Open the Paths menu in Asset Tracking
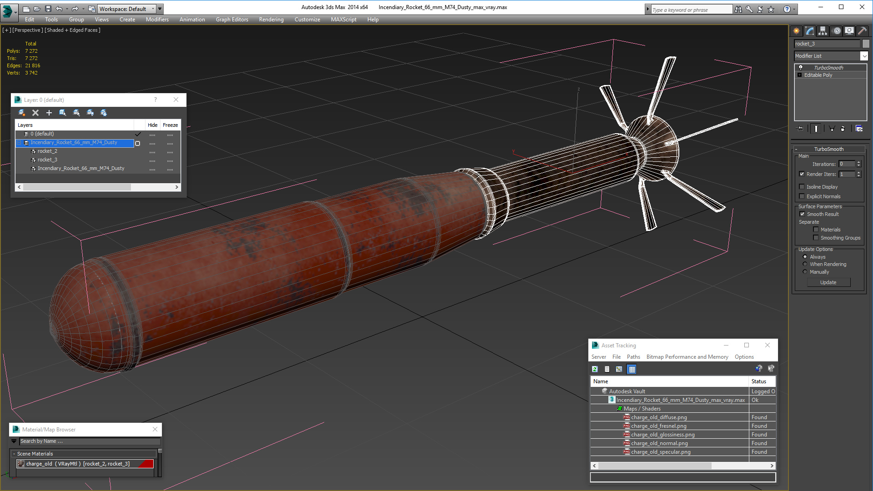 [633, 357]
